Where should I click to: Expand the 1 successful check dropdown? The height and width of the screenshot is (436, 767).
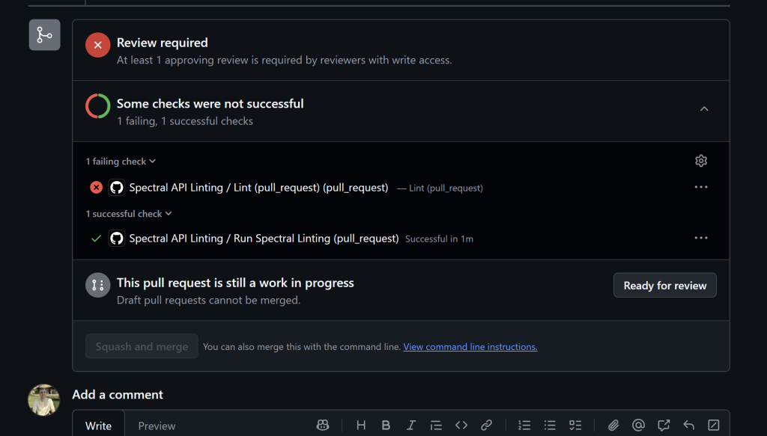129,213
